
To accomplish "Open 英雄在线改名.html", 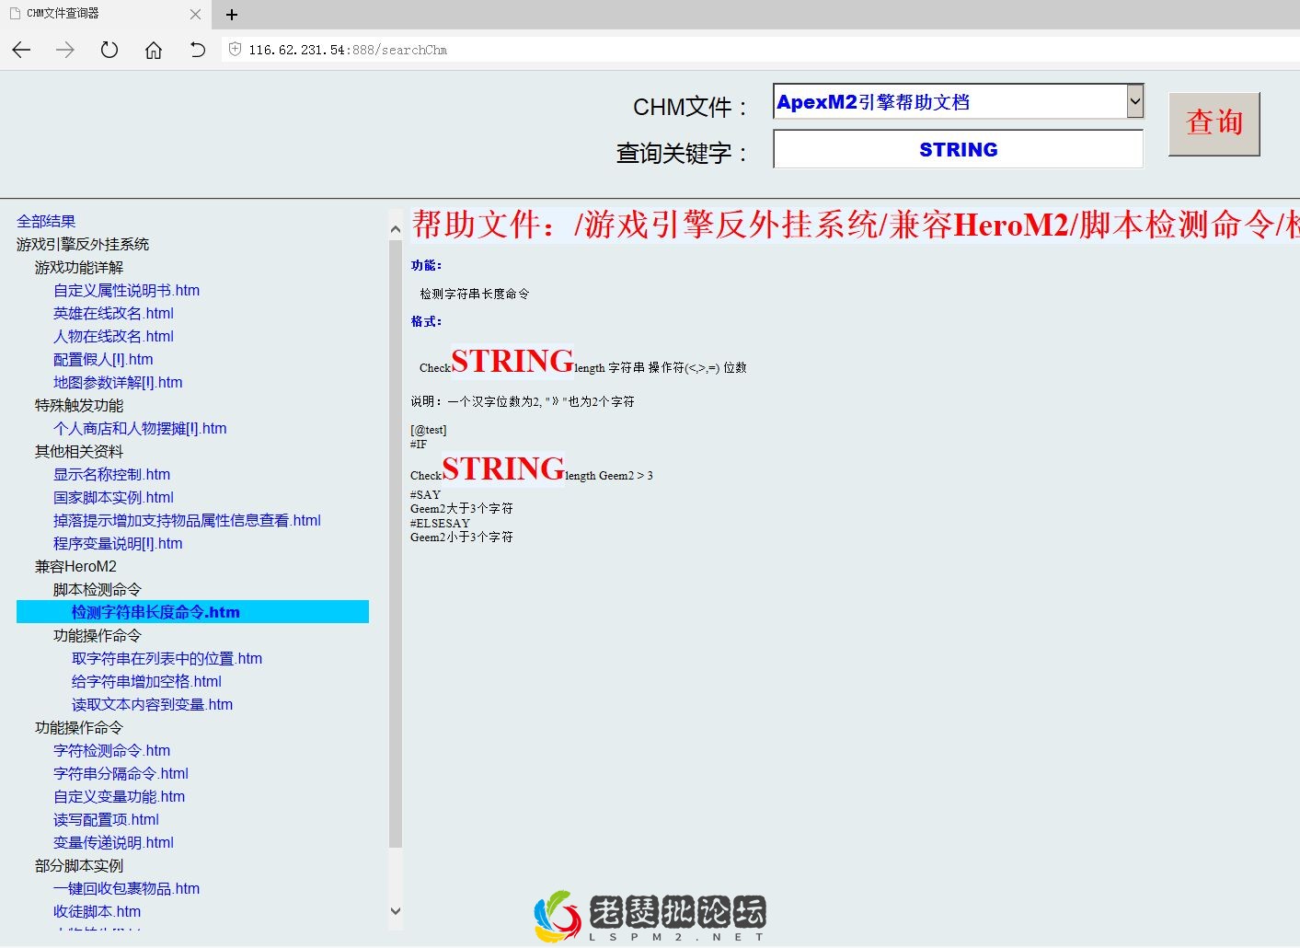I will (x=113, y=313).
